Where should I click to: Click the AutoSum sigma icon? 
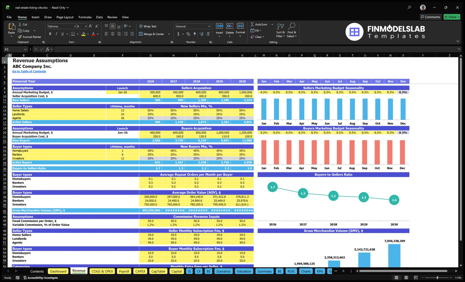point(252,24)
